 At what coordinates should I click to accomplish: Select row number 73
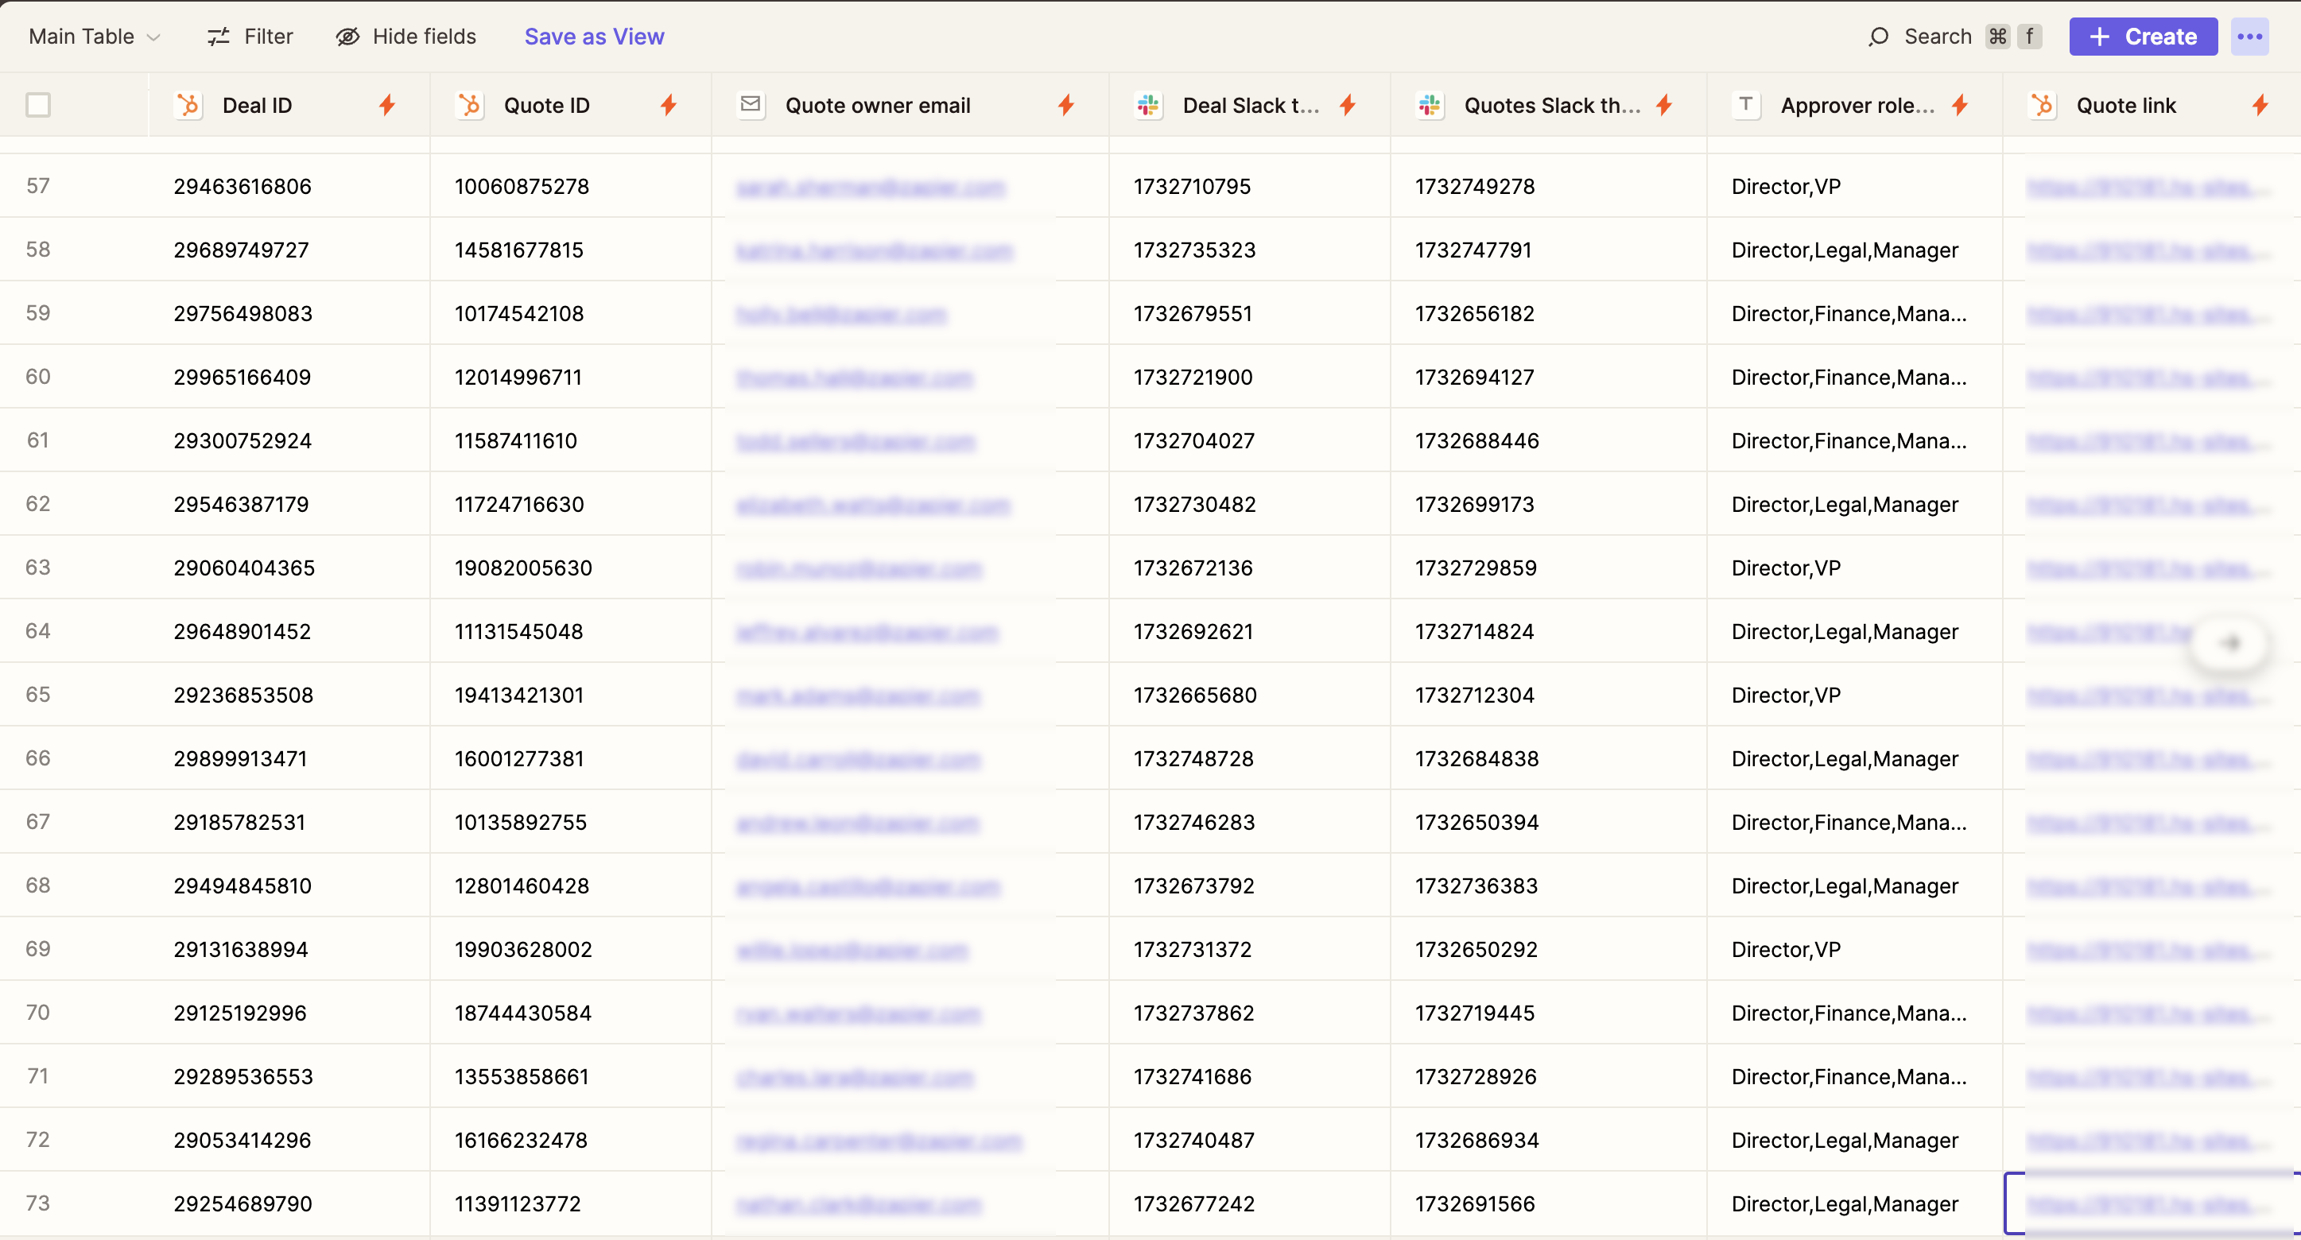click(37, 1203)
